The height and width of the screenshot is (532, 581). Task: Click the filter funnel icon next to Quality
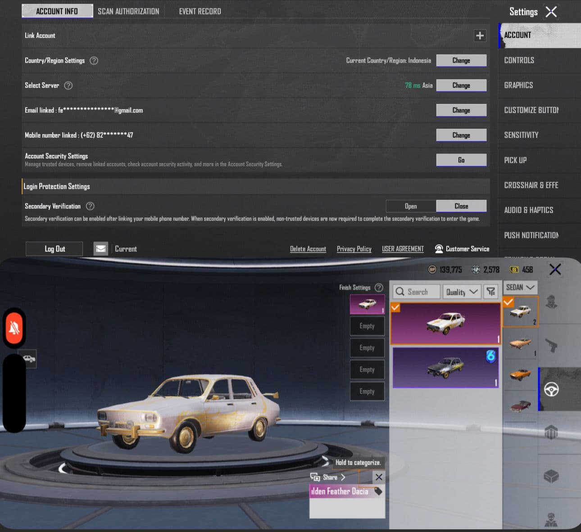click(491, 292)
